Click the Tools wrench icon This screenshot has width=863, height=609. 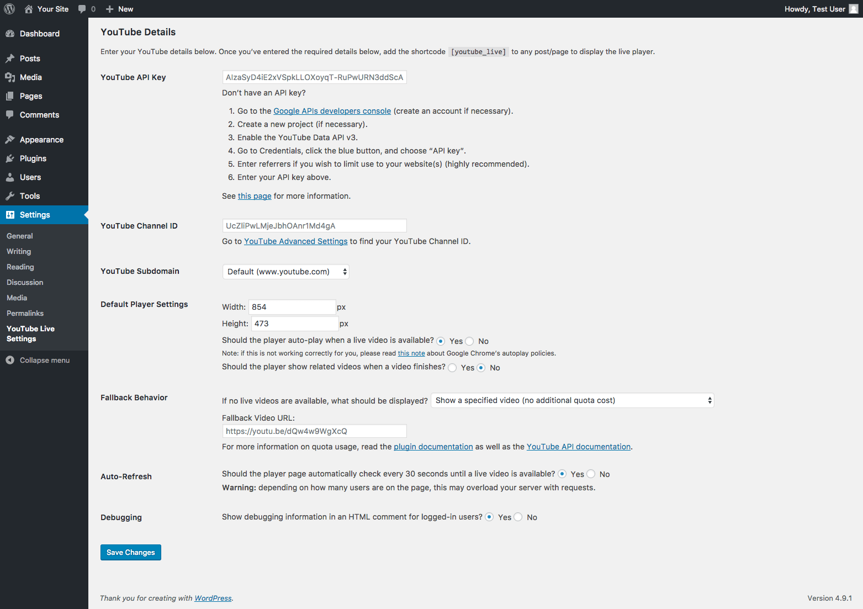point(10,196)
